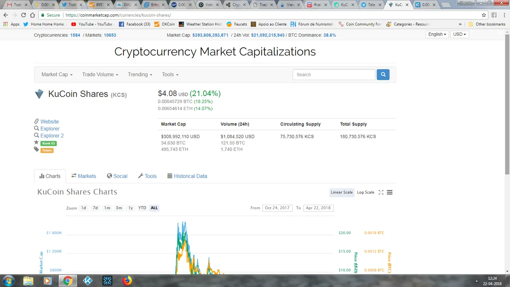Open the Apps bookmarks shortcut
510x287 pixels.
coord(11,24)
